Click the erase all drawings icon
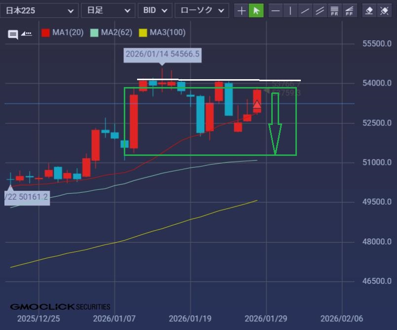The height and width of the screenshot is (330, 397). tap(384, 10)
